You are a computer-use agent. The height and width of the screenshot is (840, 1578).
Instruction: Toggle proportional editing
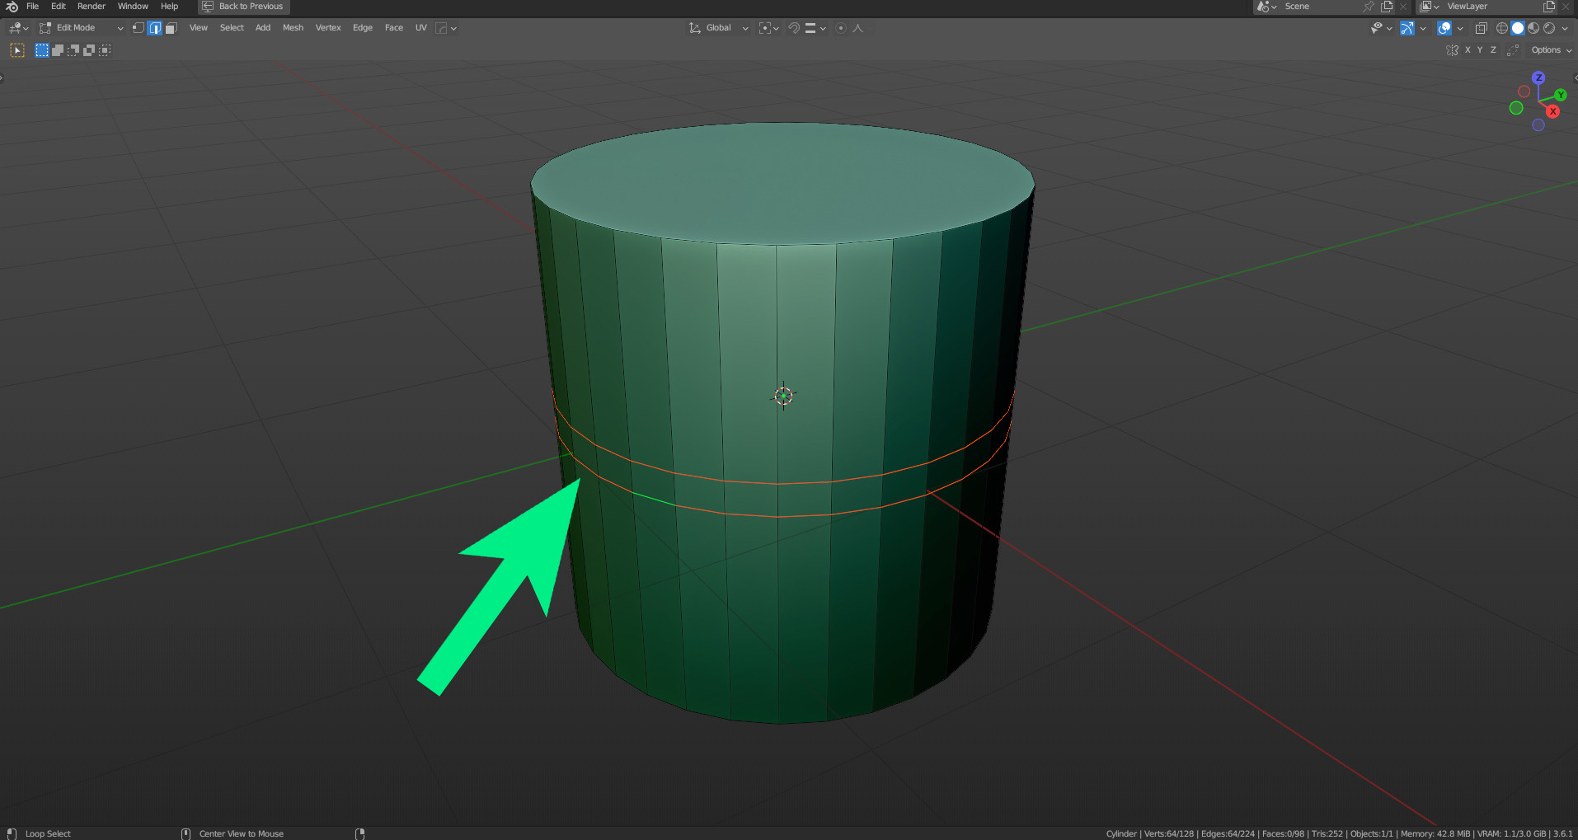click(x=840, y=28)
